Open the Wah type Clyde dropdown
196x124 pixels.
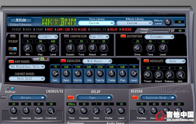point(48,37)
